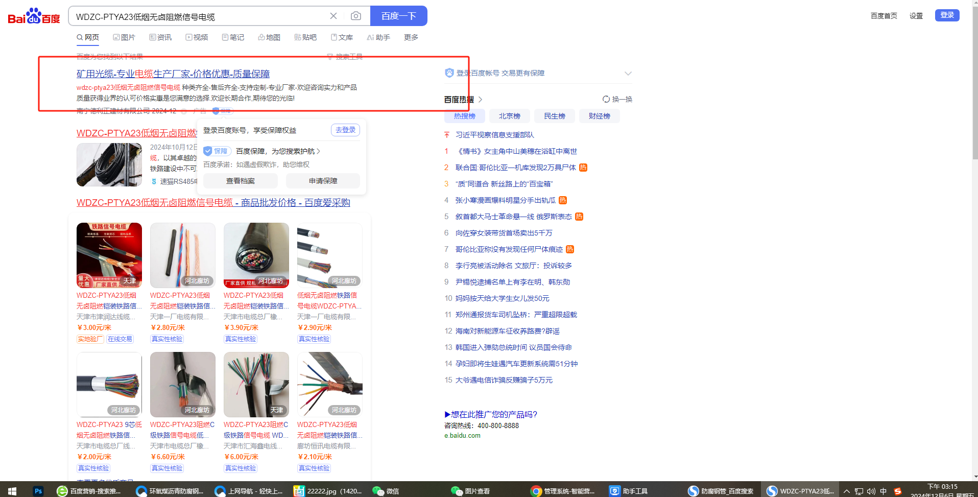Click the 保障 badge in popup
978x497 pixels.
click(x=218, y=151)
